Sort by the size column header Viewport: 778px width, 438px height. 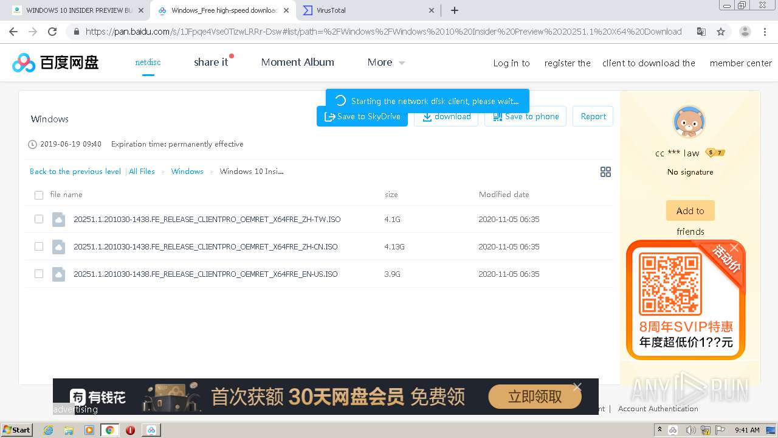point(391,195)
